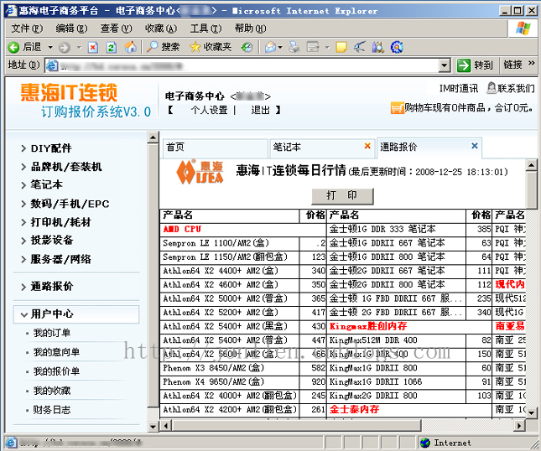541x451 pixels.
Task: Click the Mail envelope icon
Action: pos(270,47)
